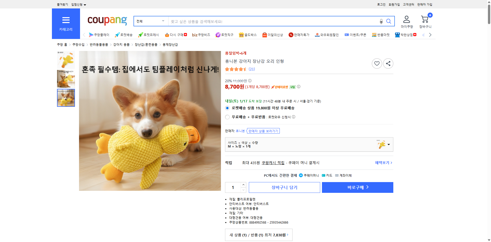Select the 로켓배송 상품 shipping option
The height and width of the screenshot is (242, 491).
[227, 108]
